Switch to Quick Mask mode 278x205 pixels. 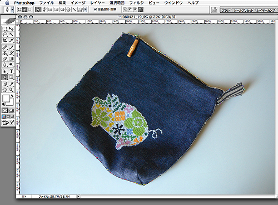(11, 110)
